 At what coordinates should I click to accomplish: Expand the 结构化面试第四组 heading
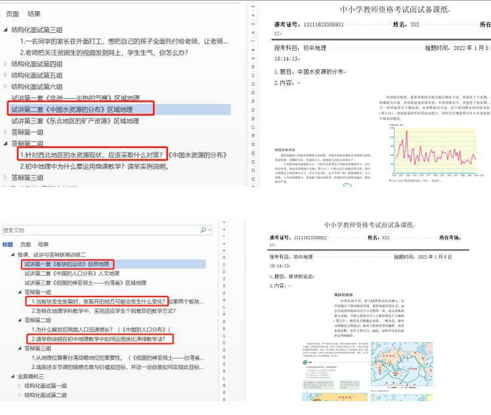(6, 64)
